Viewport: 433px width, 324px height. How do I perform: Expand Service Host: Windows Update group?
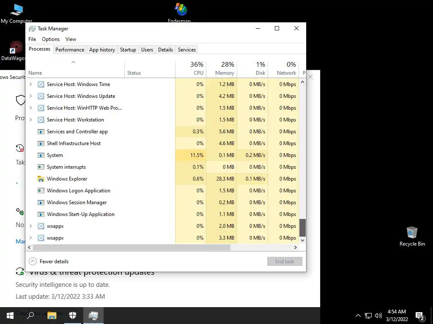pos(30,96)
